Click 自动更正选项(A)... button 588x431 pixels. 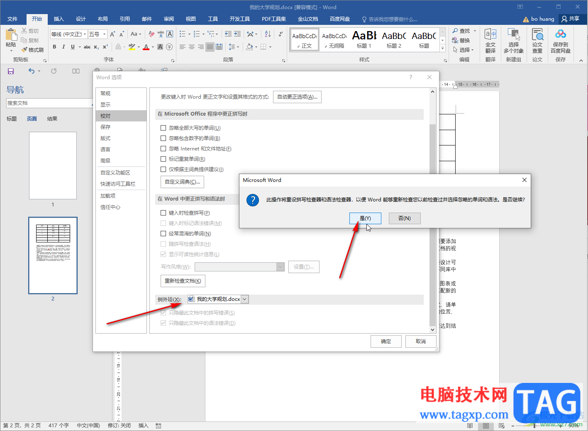coord(297,97)
